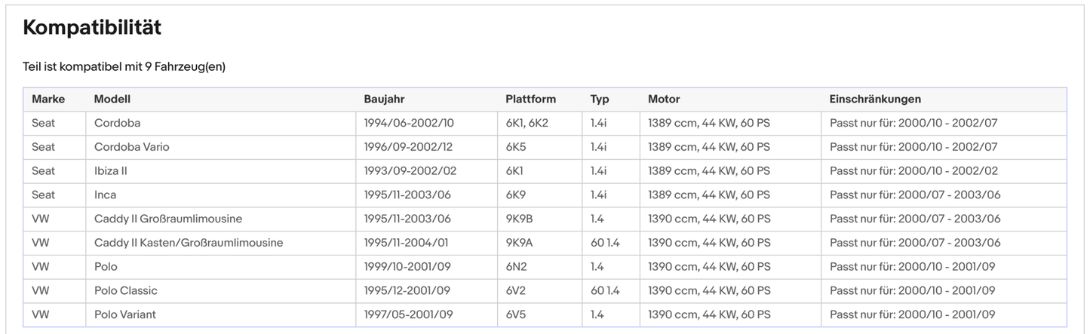Click the Plattform column header

click(530, 100)
